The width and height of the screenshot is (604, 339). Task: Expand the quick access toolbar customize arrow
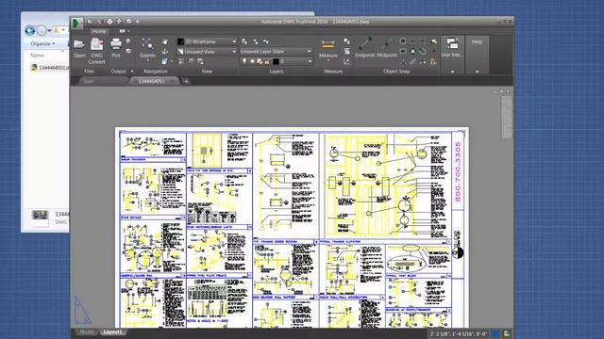coord(138,22)
